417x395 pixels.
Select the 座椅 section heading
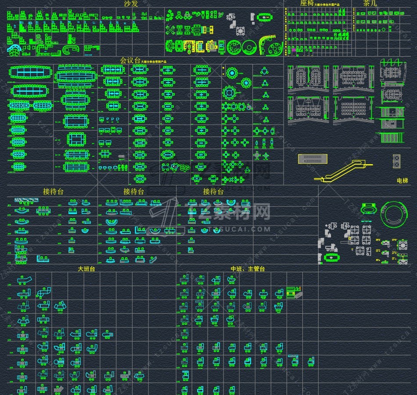(307, 3)
